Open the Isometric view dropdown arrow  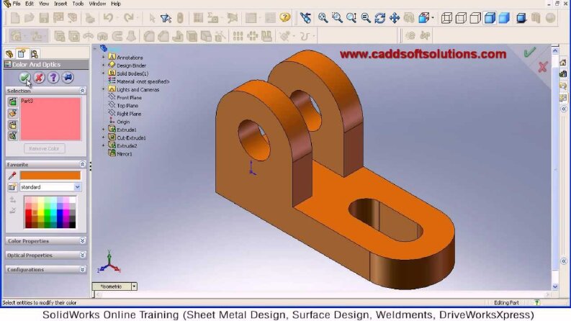click(x=134, y=286)
